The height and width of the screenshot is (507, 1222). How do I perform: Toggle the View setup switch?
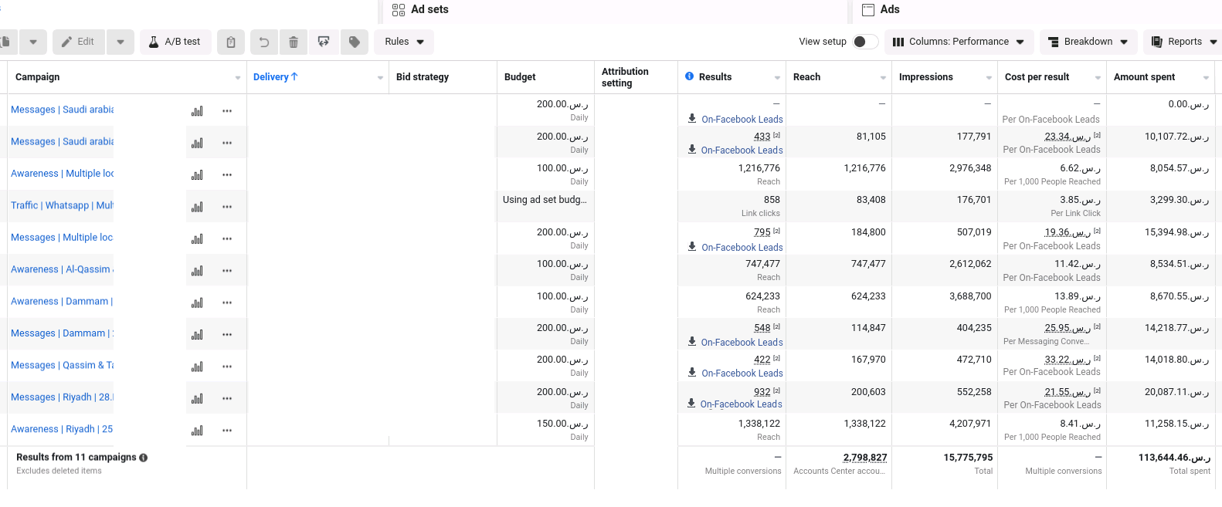click(x=865, y=42)
